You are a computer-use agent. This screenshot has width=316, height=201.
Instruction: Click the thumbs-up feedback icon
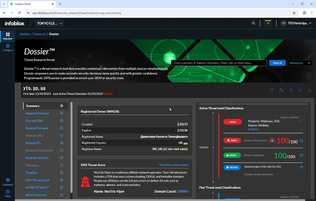point(300,90)
